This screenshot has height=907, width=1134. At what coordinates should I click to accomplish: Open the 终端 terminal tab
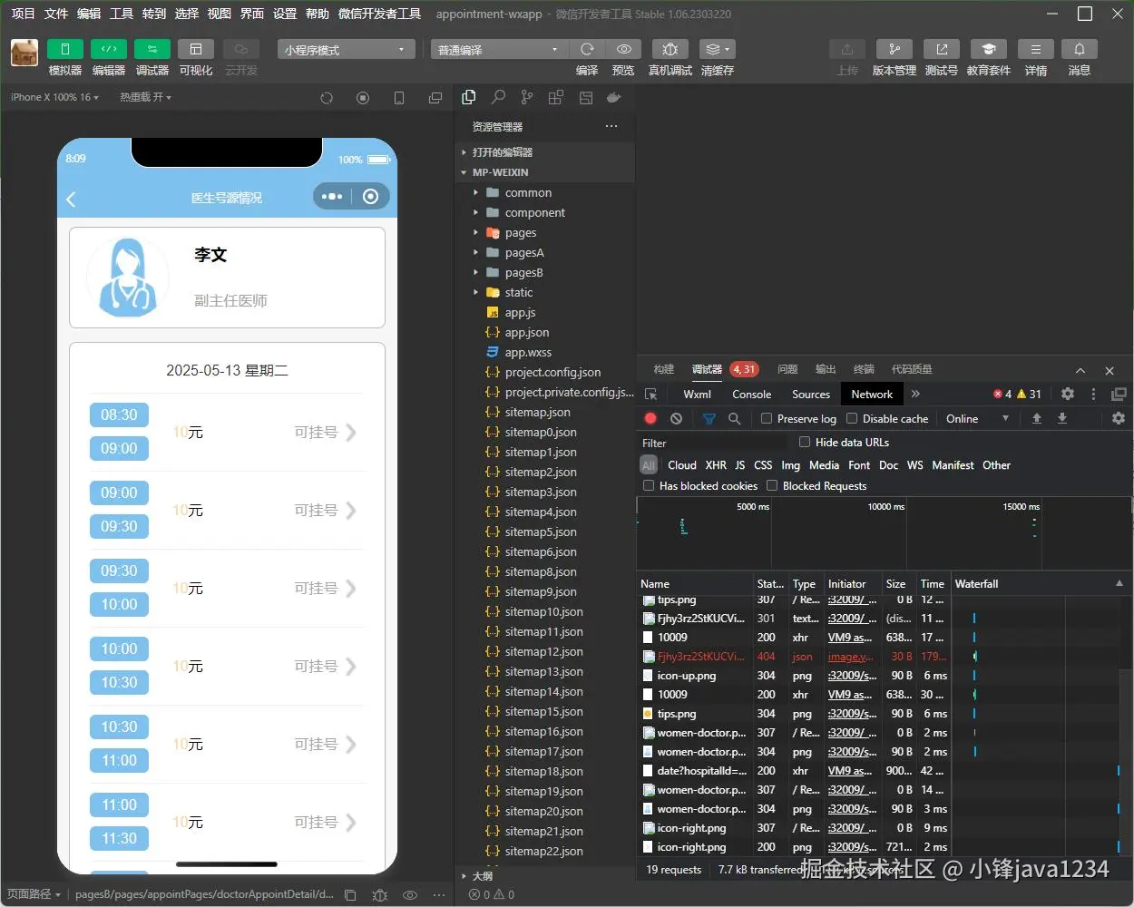click(864, 369)
